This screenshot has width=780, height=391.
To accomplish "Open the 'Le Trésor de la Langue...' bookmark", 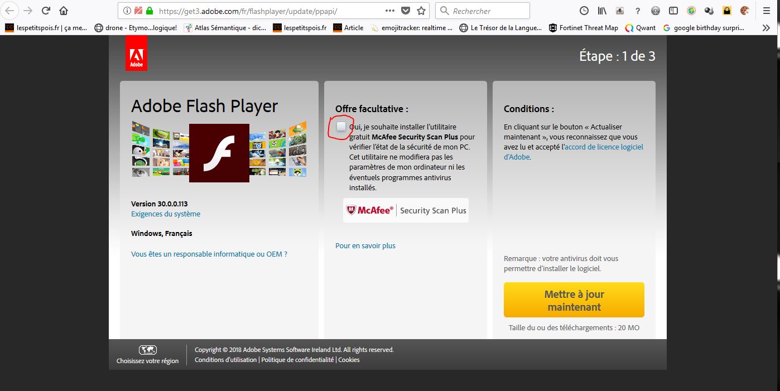I will click(x=500, y=28).
